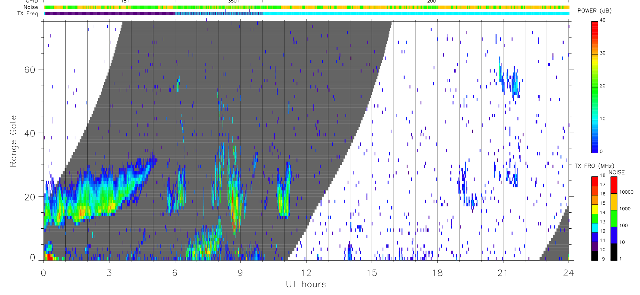Click the 'Range Gate' y-axis title
Viewport: 640px width, 295px height.
coord(13,141)
